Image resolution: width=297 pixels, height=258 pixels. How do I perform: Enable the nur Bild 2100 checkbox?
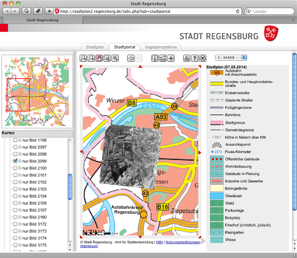(x=15, y=168)
